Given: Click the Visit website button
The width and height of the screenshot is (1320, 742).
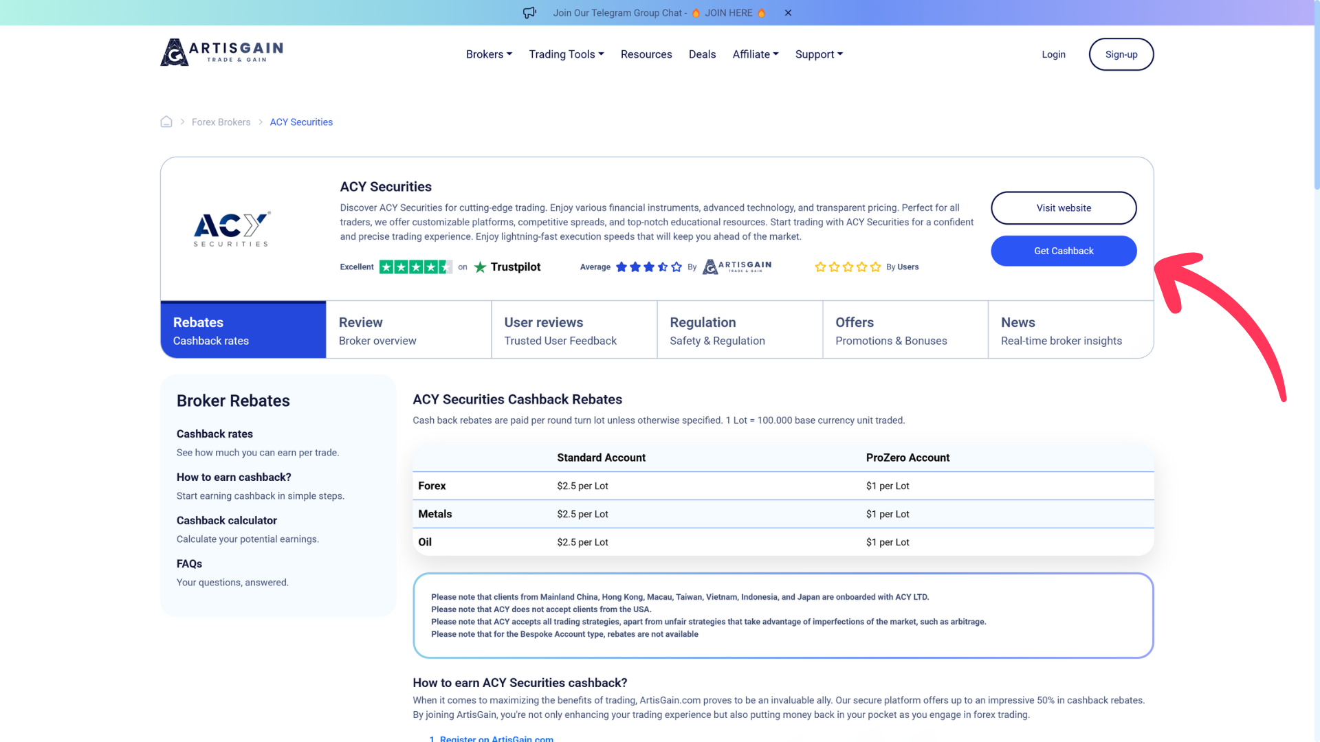Looking at the screenshot, I should pos(1064,208).
